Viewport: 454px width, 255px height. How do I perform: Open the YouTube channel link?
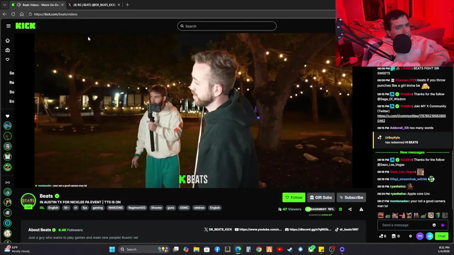coord(258,229)
